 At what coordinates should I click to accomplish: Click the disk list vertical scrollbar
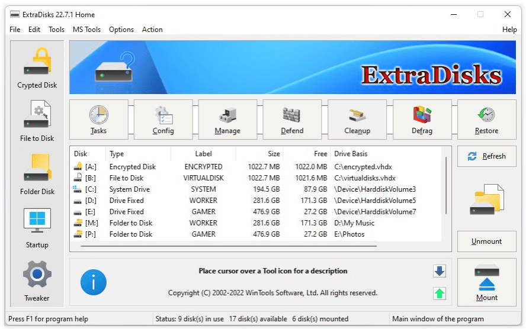click(446, 185)
